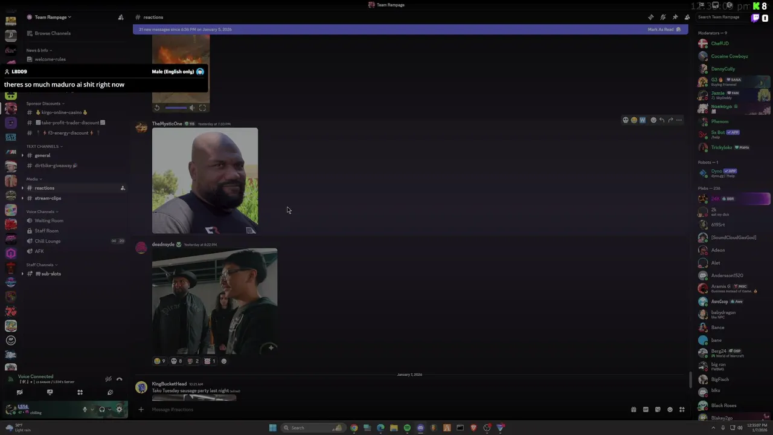This screenshot has width=773, height=435.
Task: Open the Threads icon in channel header
Action: [650, 17]
